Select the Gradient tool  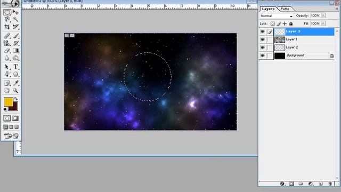coord(15,51)
